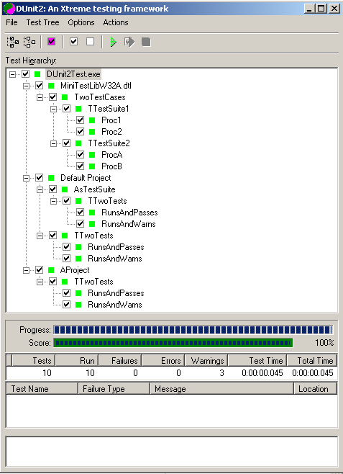Viewport: 343px width, 474px height.
Task: Click the Tests column header
Action: [x=34, y=361]
